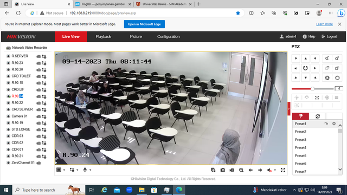Toggle recording for CRD.LIF camera
This screenshot has height=195, width=347.
(x=38, y=90)
